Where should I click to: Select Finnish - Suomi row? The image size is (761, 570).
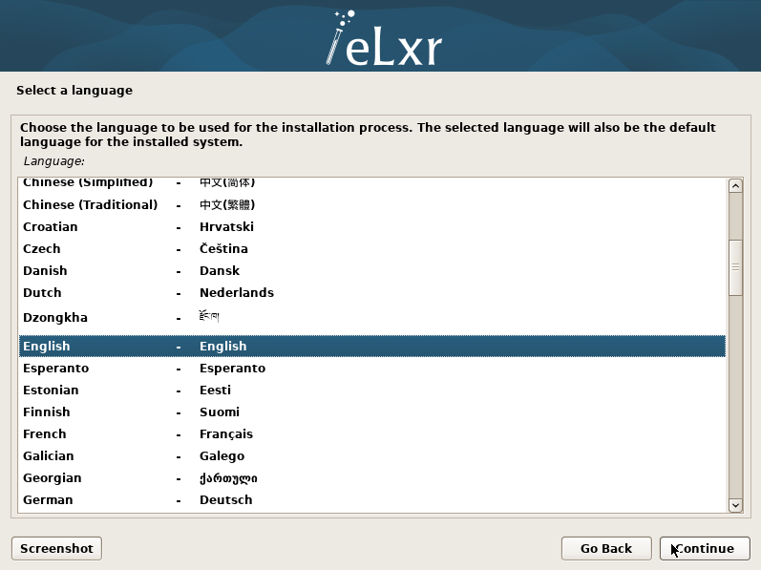point(372,412)
